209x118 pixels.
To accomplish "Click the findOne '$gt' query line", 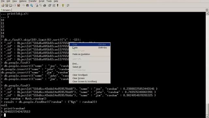I will click(51, 102).
